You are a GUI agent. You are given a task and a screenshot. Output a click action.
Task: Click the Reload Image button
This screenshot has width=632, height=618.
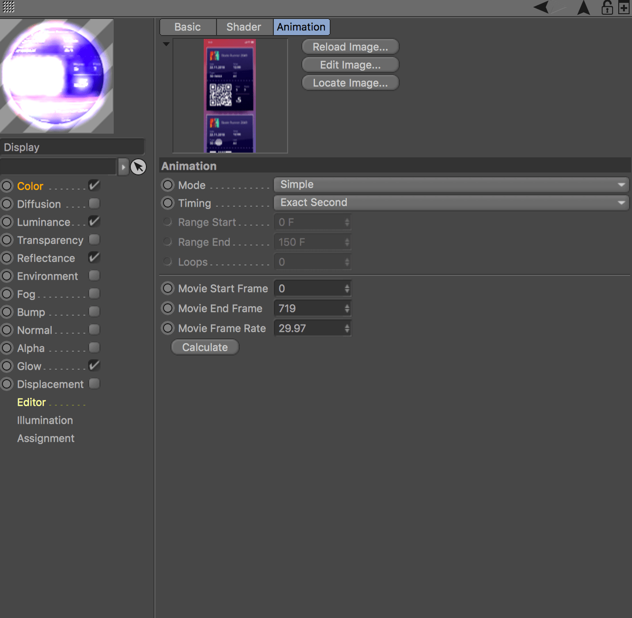click(x=350, y=47)
